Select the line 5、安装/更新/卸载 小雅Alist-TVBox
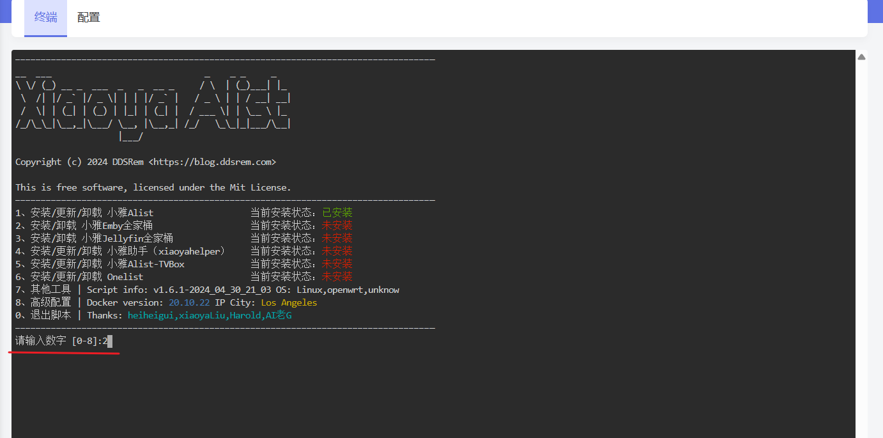The width and height of the screenshot is (883, 438). coord(100,264)
